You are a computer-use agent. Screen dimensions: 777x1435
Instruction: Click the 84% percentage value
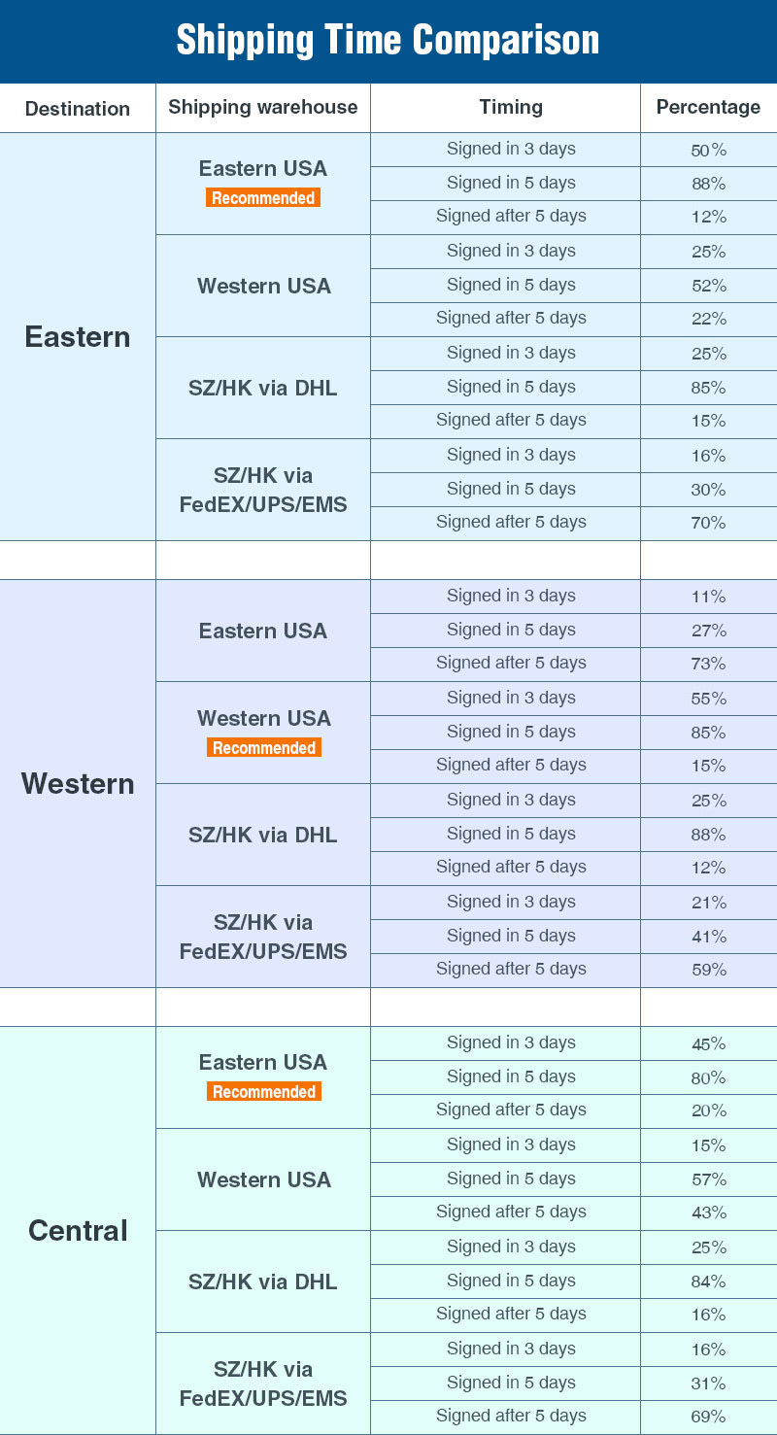click(709, 1281)
